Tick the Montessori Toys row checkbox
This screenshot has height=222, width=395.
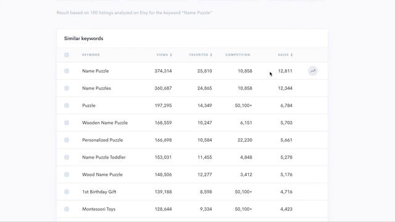[67, 209]
